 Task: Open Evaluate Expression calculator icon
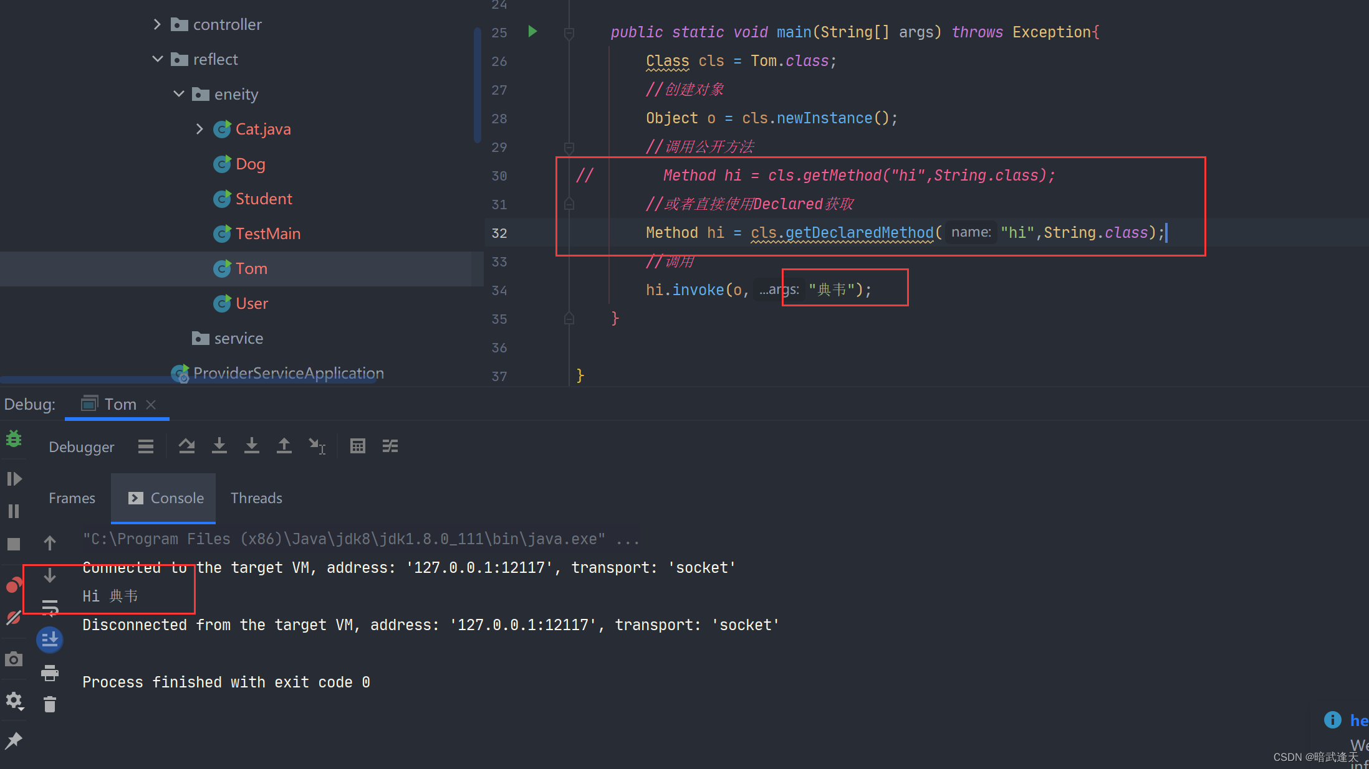(357, 446)
